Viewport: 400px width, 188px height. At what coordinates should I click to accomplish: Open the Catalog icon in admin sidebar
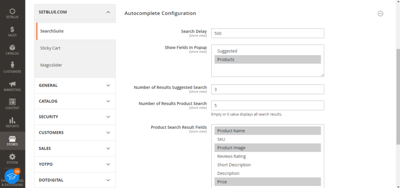point(12,50)
